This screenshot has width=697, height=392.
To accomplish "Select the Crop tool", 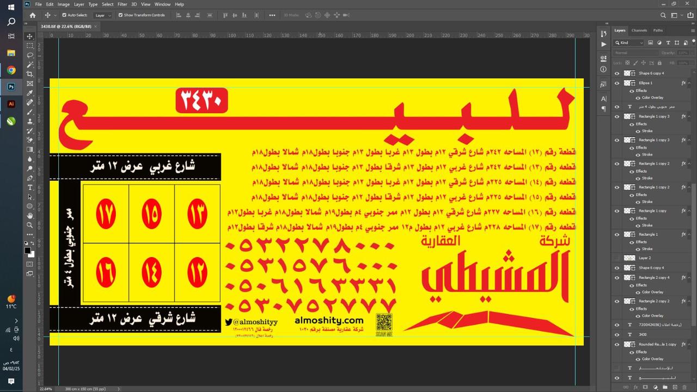I will click(x=30, y=74).
